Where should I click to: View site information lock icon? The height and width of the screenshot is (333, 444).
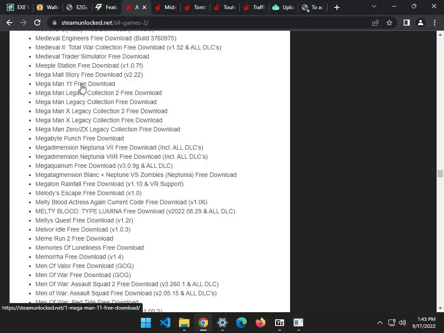[x=55, y=23]
